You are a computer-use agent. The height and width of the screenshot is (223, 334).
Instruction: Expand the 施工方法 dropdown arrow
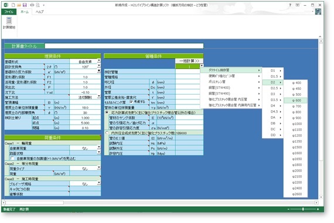(x=99, y=96)
